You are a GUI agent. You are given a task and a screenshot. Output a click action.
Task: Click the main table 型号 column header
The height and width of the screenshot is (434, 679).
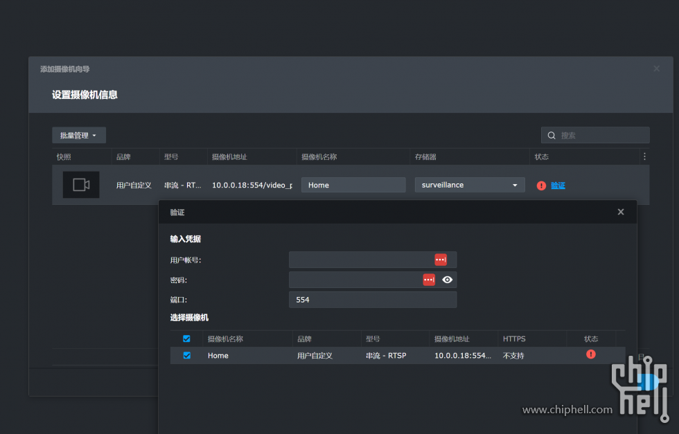pos(171,156)
